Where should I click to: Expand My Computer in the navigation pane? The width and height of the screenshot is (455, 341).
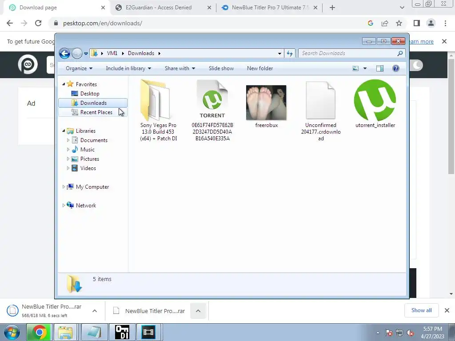click(x=64, y=187)
